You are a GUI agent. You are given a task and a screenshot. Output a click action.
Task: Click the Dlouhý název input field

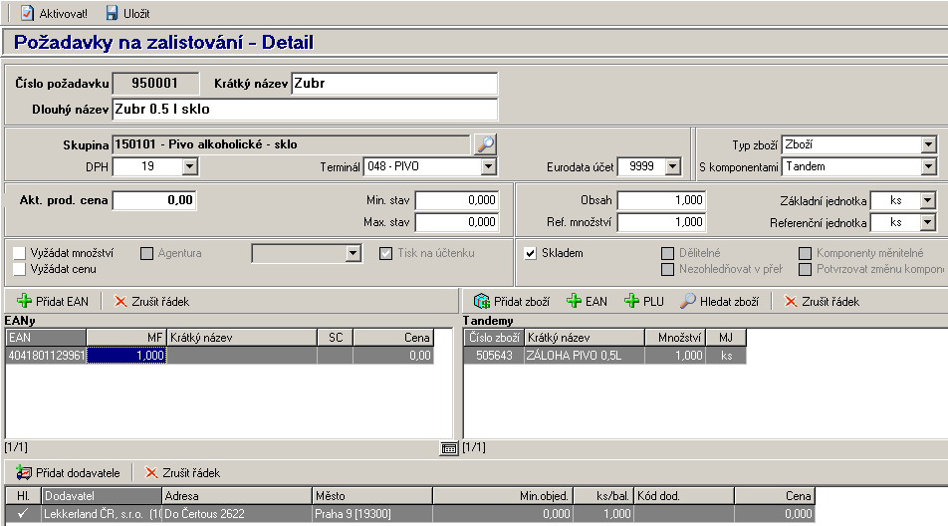pos(306,110)
